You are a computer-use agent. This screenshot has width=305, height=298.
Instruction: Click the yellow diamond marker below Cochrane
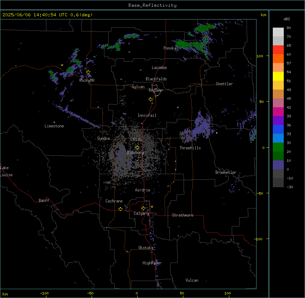(120, 209)
